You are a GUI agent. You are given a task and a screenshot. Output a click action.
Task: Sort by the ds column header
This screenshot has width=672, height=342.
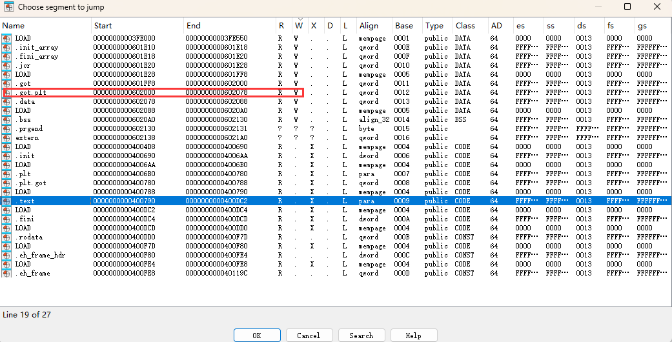coord(589,26)
